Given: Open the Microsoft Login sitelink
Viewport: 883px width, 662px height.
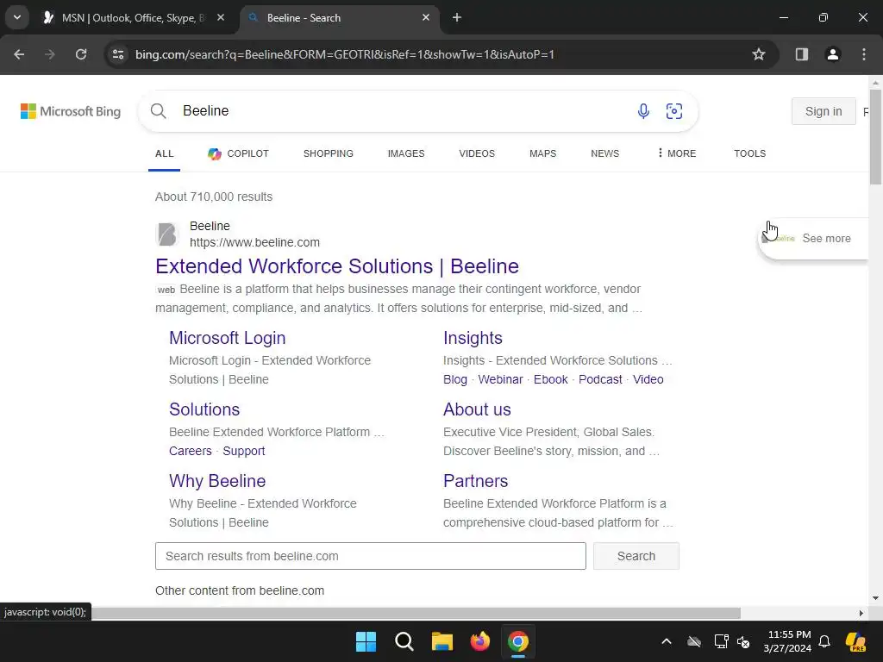Looking at the screenshot, I should point(228,338).
